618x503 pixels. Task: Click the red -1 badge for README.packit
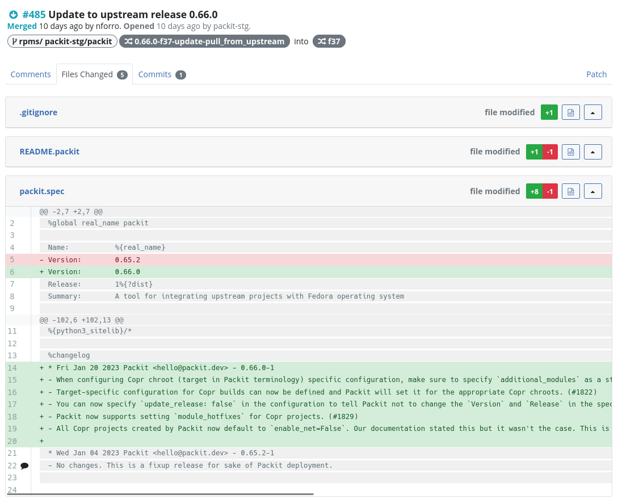[550, 152]
